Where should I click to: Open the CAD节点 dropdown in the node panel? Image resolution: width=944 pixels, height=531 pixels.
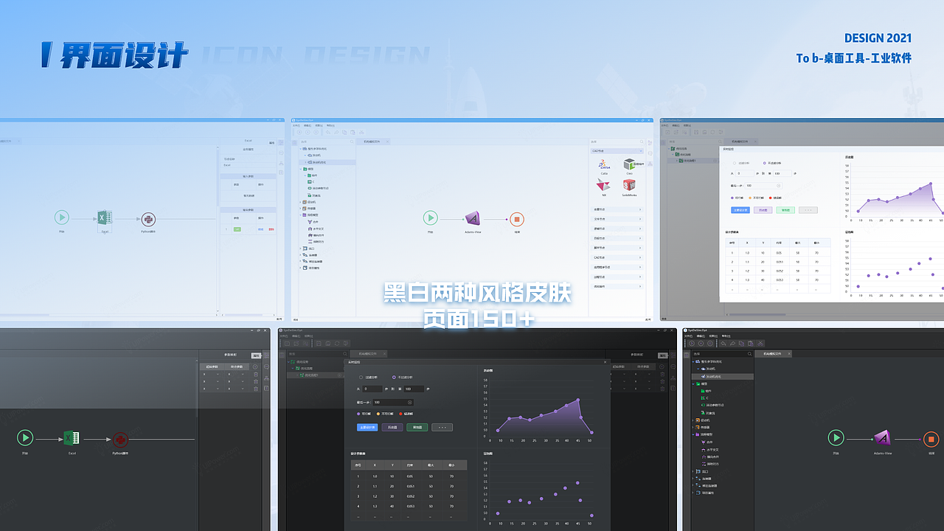click(618, 151)
